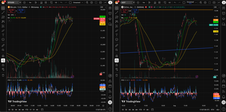Delete drawings with trash icon in ASST chart
Screen dimensions: 226x112
(x=117, y=75)
